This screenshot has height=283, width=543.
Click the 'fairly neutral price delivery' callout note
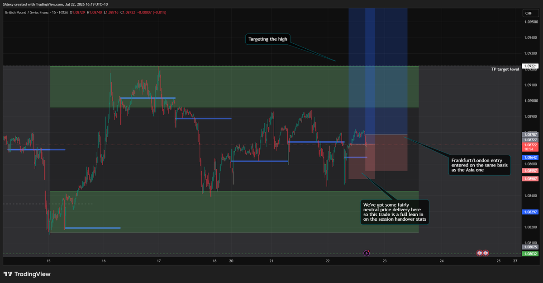point(395,212)
